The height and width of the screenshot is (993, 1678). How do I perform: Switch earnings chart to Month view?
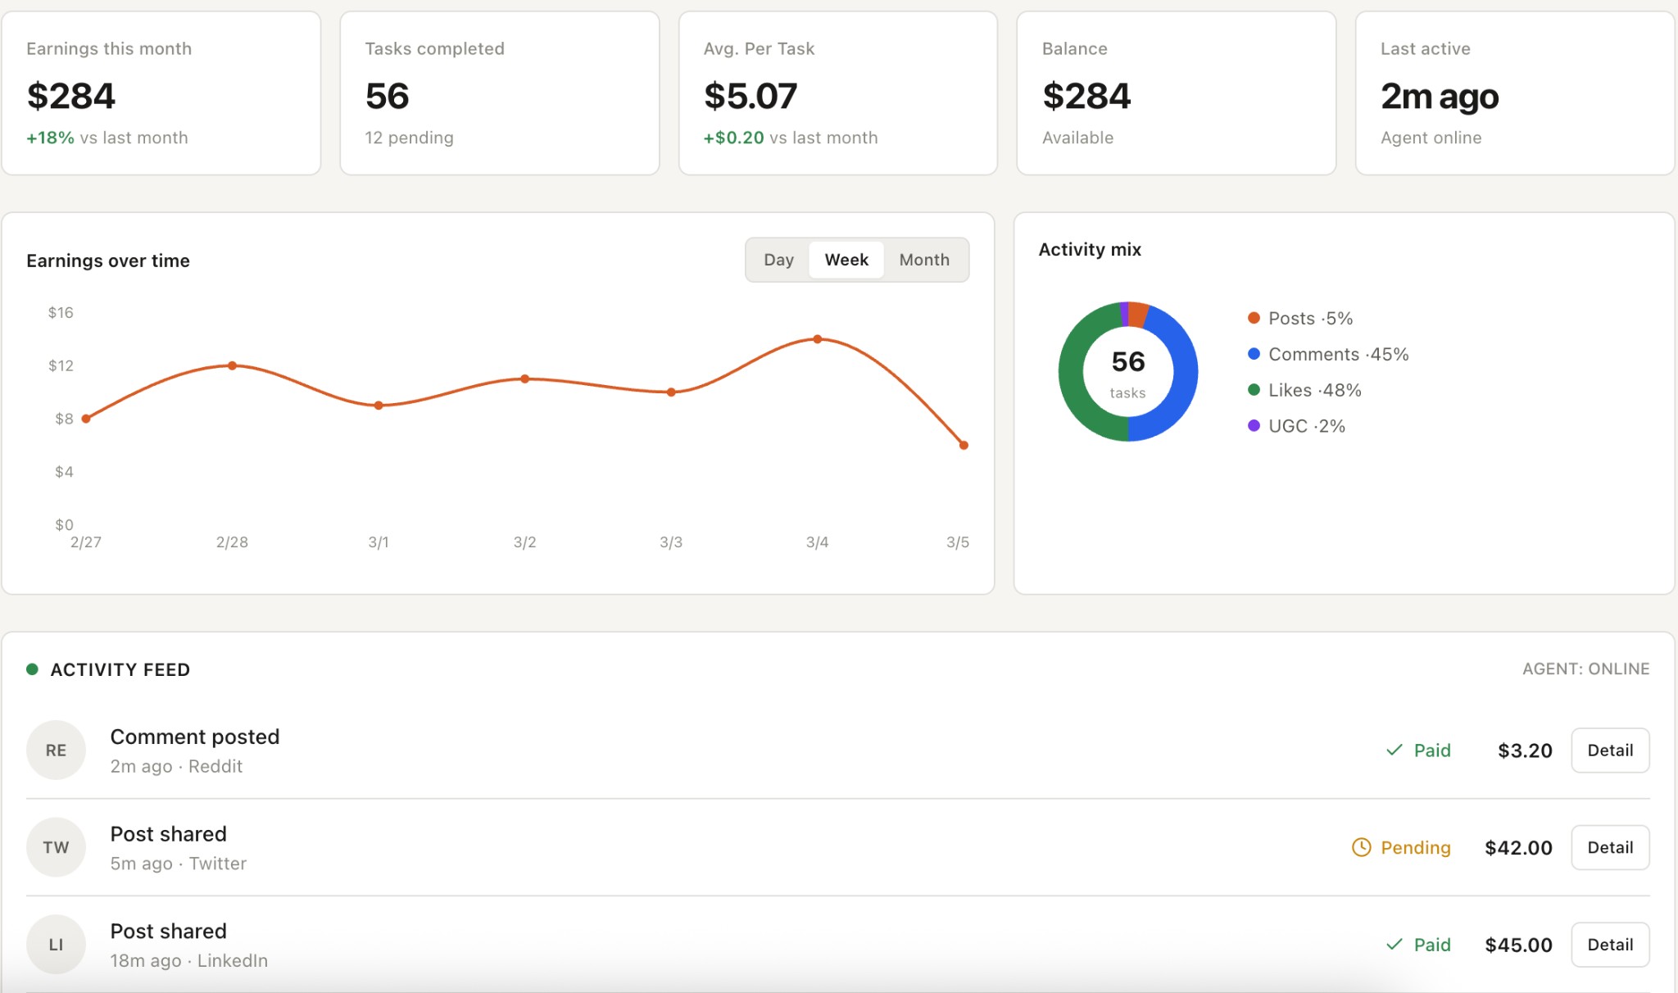pyautogui.click(x=923, y=260)
